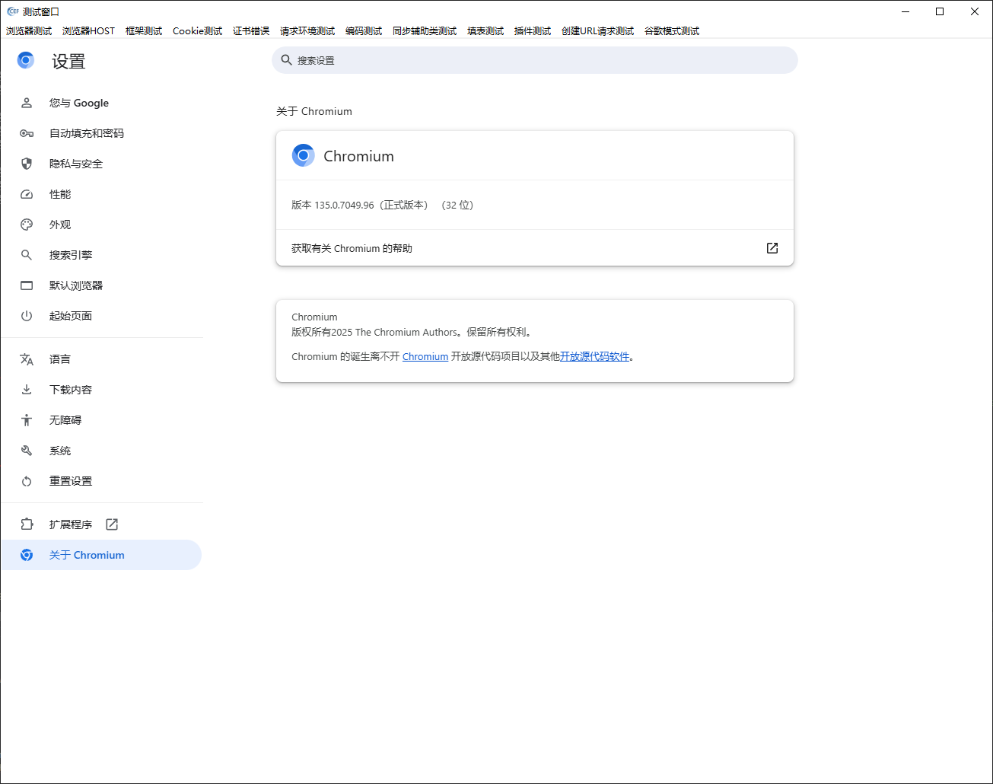Open 扩展程序 from the sidebar
Screen dimensions: 993x784
click(100, 524)
